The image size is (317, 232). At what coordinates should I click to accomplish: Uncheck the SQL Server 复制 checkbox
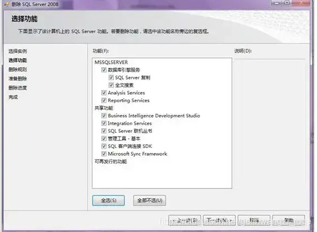tap(111, 77)
